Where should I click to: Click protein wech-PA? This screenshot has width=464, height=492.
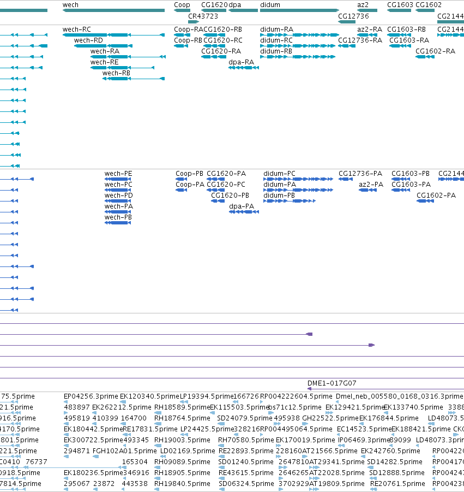click(x=119, y=206)
